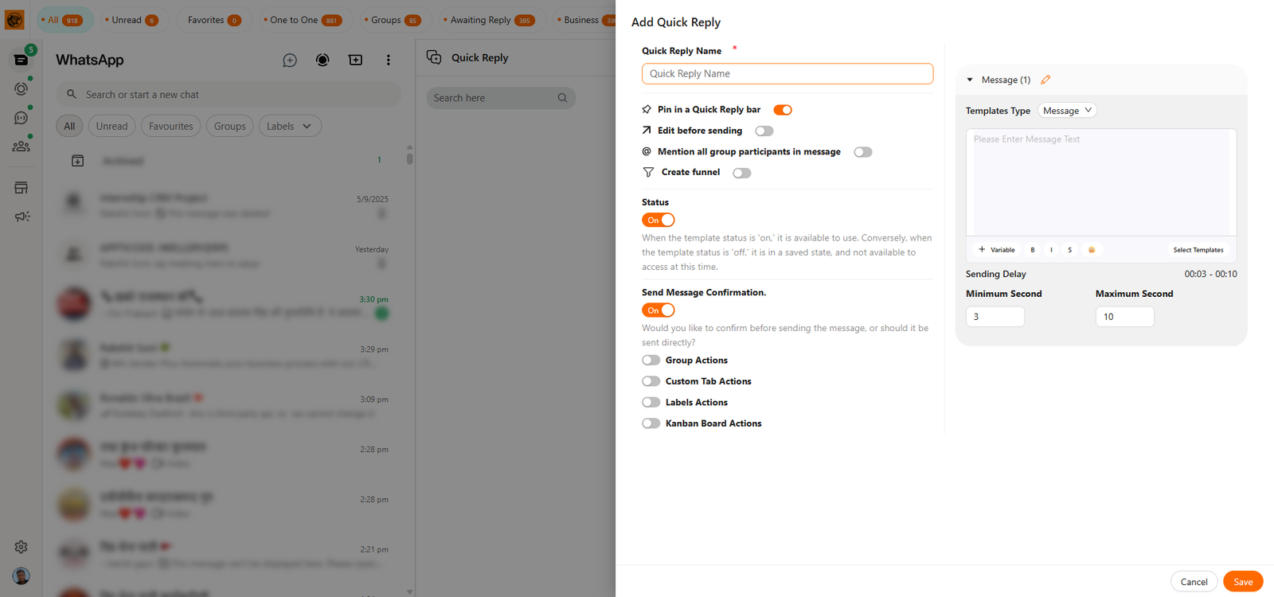Open the new chat icon in WhatsApp header
Image resolution: width=1274 pixels, height=597 pixels.
(x=290, y=60)
